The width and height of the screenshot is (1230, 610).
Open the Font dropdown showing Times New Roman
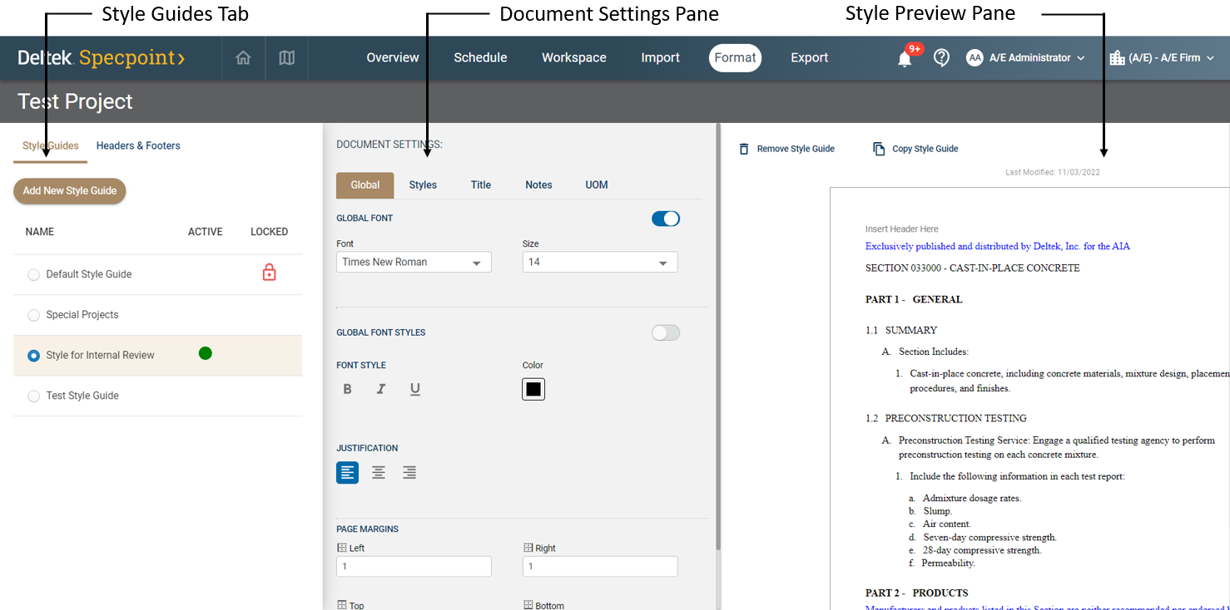click(x=414, y=263)
